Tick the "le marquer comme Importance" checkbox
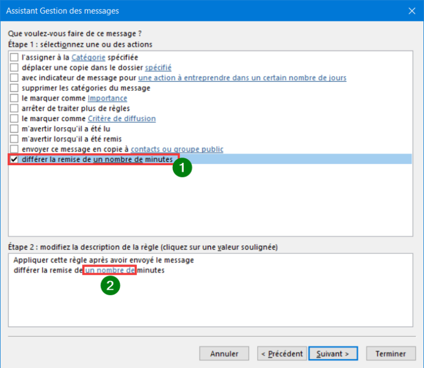Image resolution: width=424 pixels, height=368 pixels. click(14, 99)
